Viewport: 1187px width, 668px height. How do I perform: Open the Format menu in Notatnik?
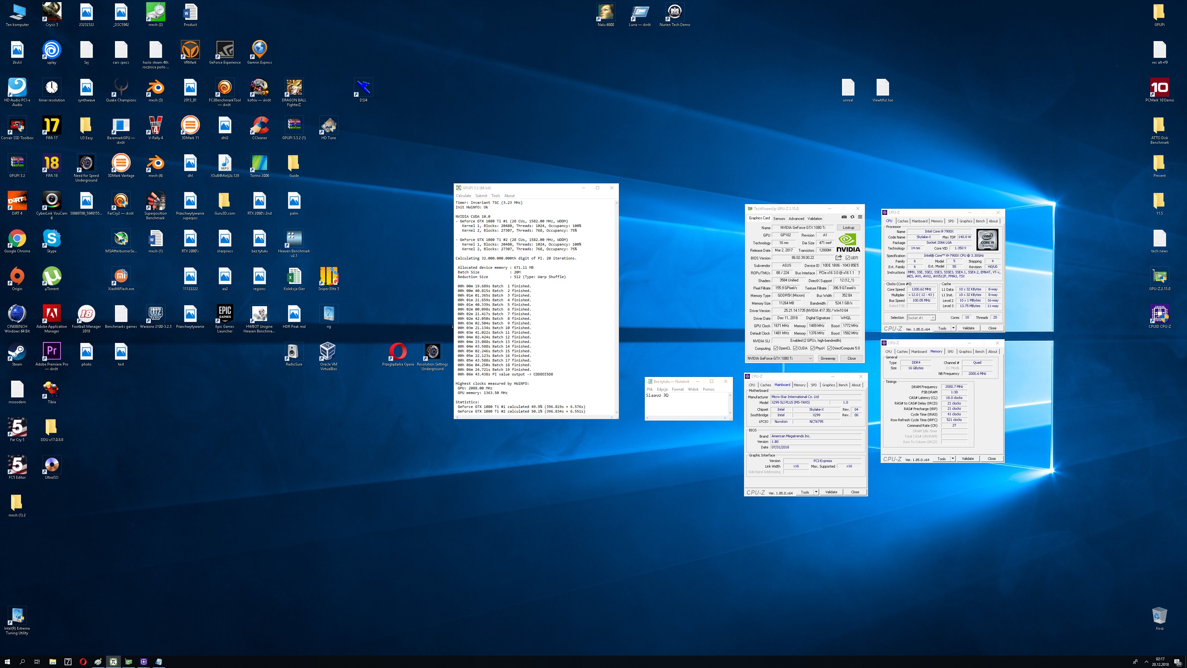point(678,389)
